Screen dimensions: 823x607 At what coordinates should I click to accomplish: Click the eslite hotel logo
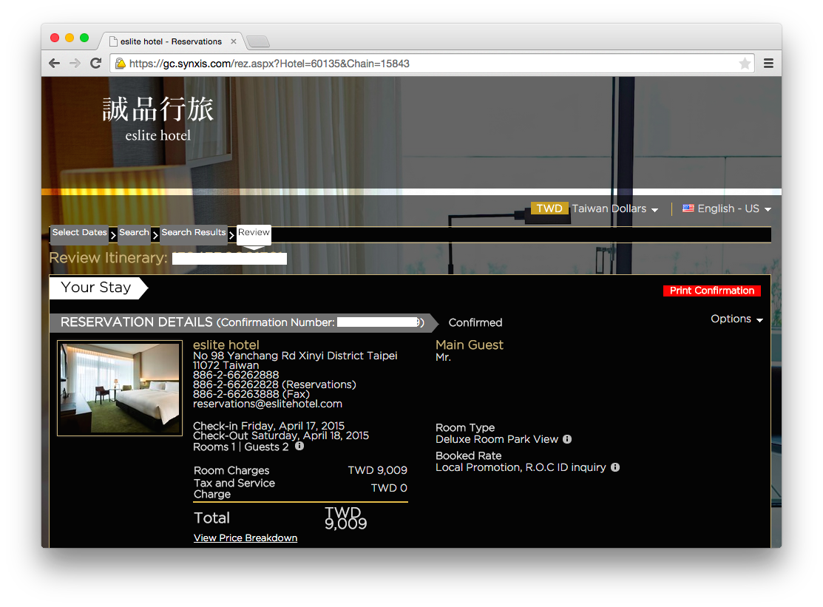(x=158, y=118)
